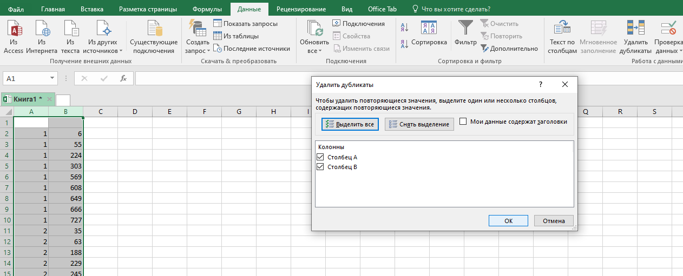This screenshot has height=276, width=683.
Task: Click the Из Access import icon
Action: coord(14,29)
